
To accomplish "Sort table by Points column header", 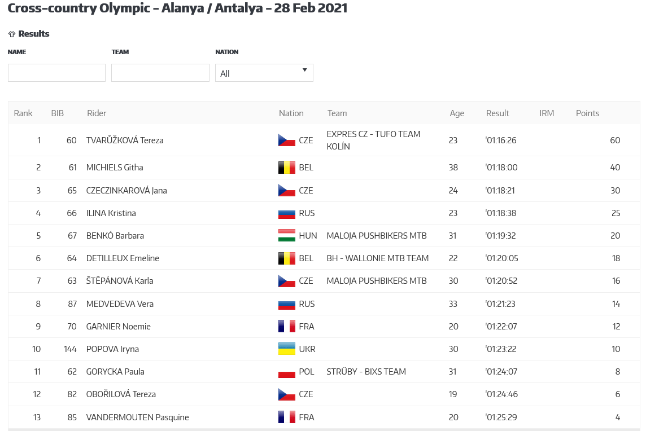I will tap(587, 113).
